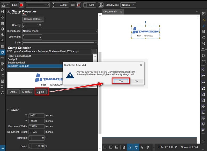Click the X position input field

click(x=36, y=115)
